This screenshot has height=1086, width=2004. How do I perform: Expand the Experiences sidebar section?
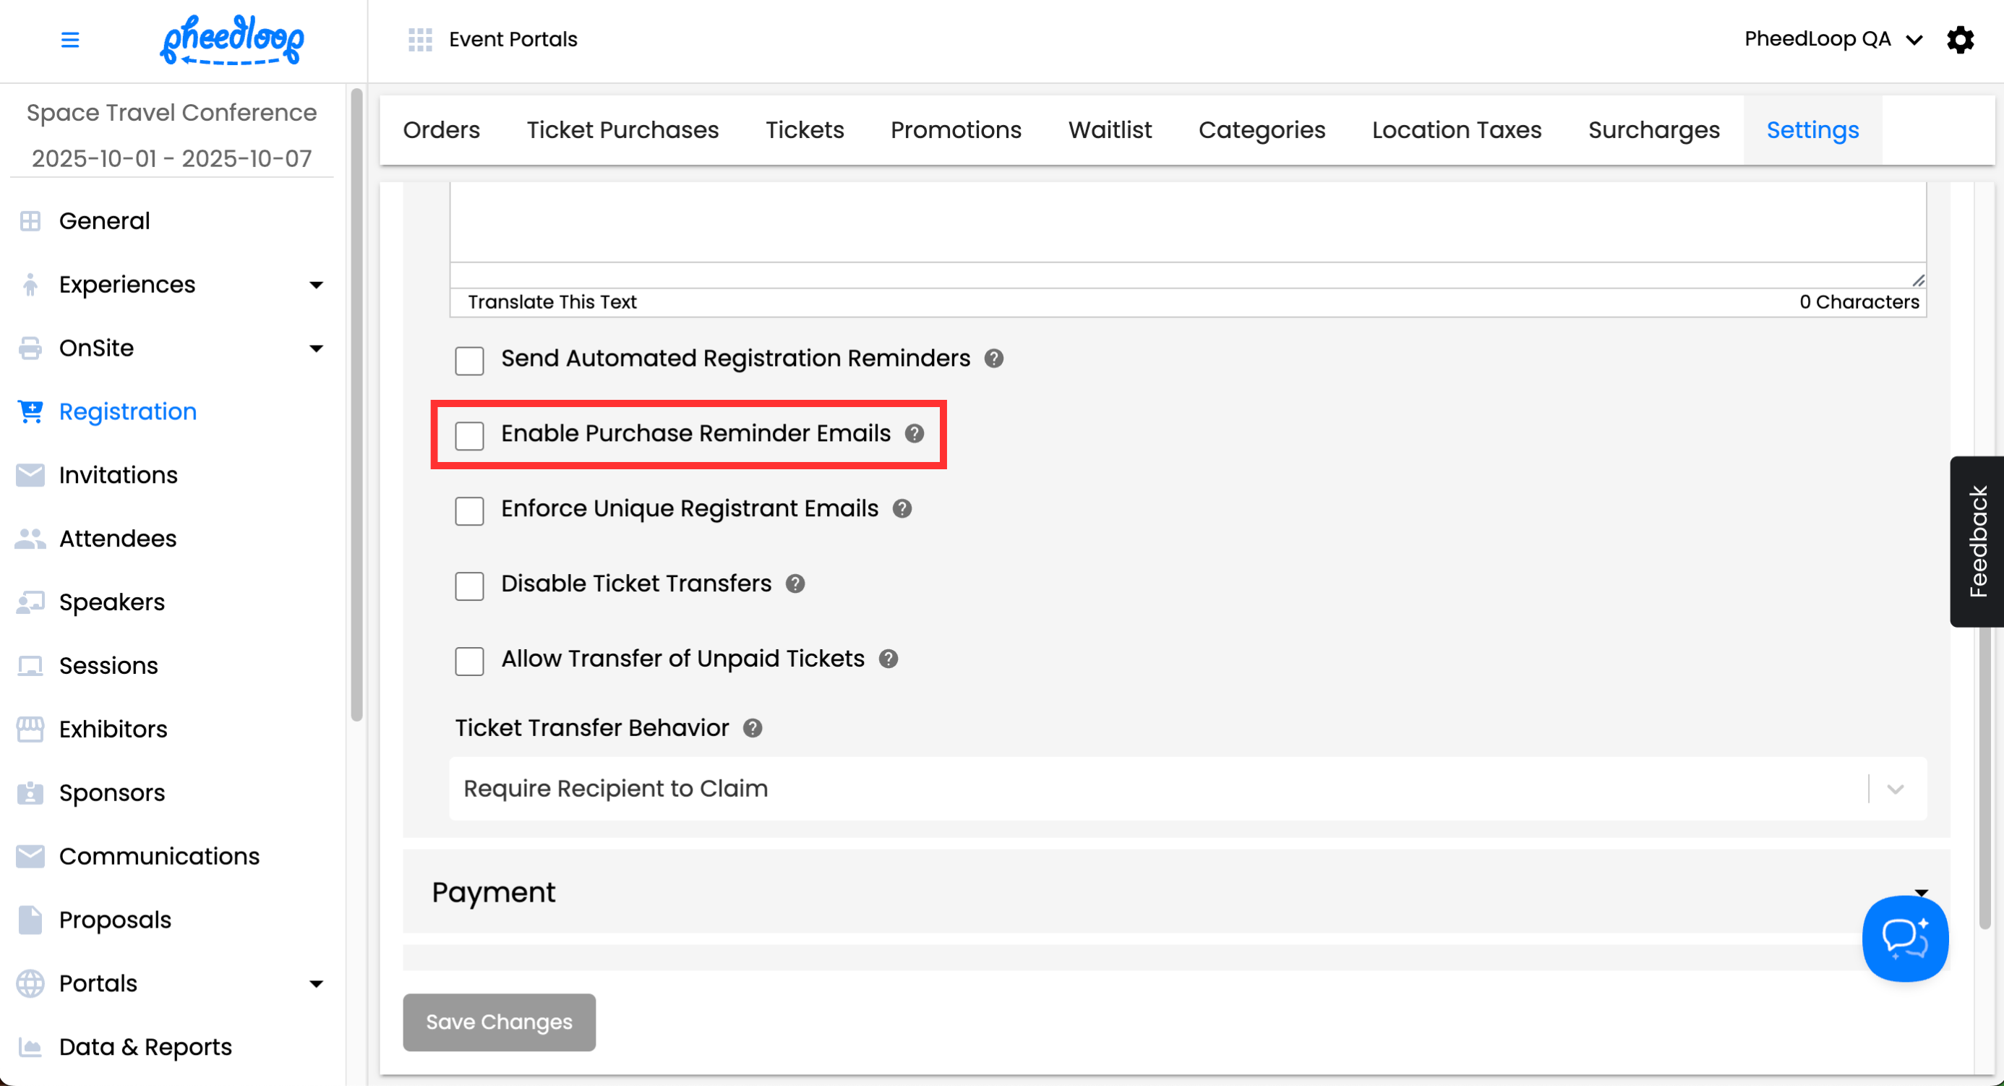point(316,285)
